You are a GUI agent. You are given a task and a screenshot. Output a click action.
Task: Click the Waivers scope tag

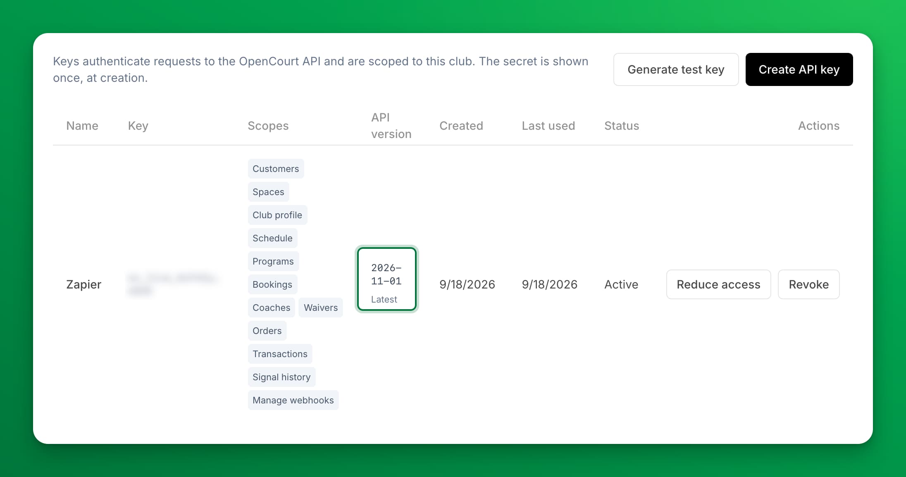click(x=321, y=308)
